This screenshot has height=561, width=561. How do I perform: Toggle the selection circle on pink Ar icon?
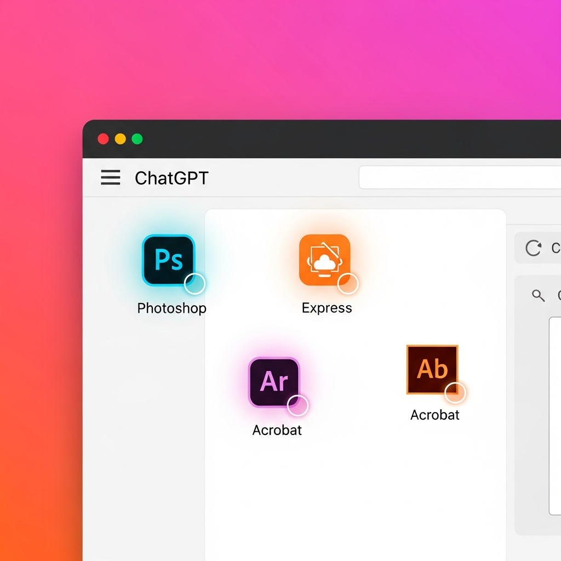(x=298, y=405)
